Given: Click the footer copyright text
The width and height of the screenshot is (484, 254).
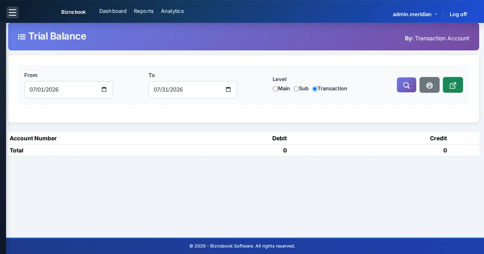Looking at the screenshot, I should pyautogui.click(x=242, y=246).
